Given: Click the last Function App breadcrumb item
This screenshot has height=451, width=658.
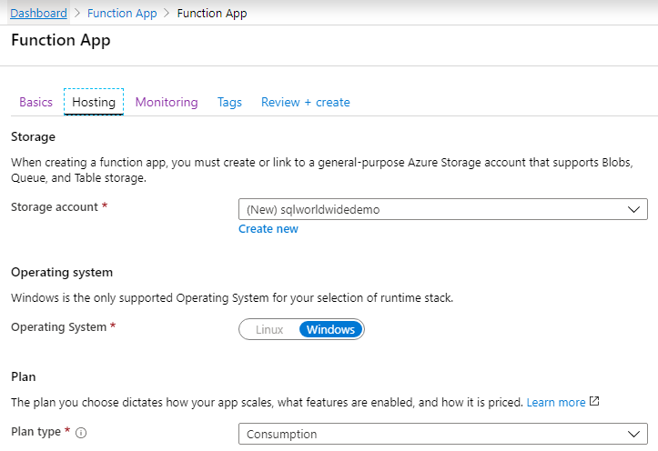Looking at the screenshot, I should tap(211, 13).
